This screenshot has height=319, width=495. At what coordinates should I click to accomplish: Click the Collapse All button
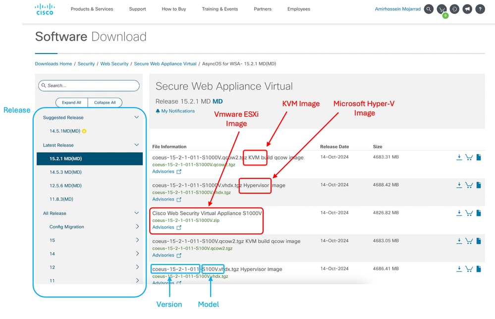pos(105,103)
